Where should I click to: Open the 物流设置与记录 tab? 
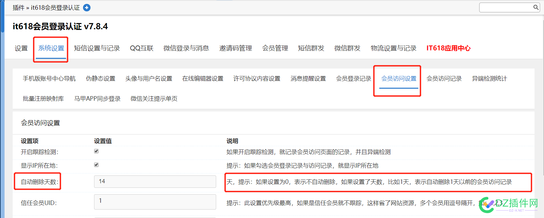[394, 48]
